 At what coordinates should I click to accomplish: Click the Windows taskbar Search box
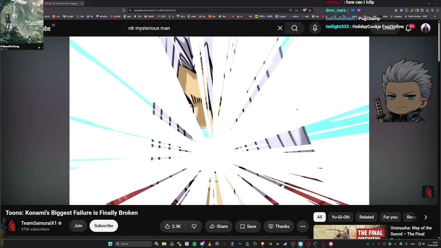coord(134,244)
